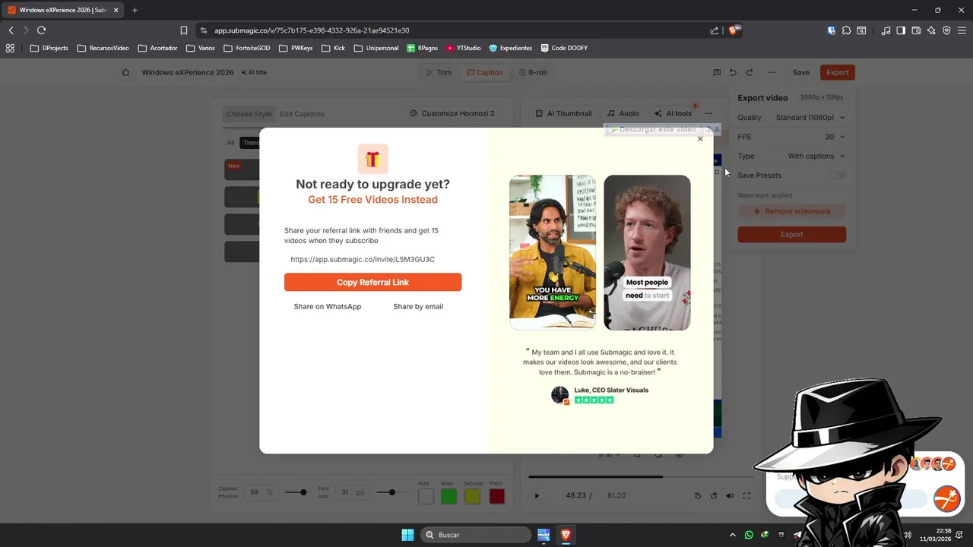Screen dimensions: 973x547
Task: Click the share page icon in address bar
Action: point(715,30)
